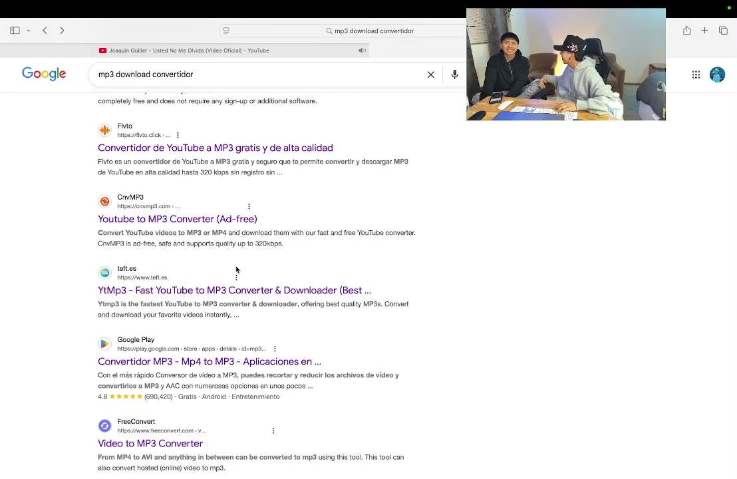This screenshot has width=737, height=479.
Task: Click the Flvto site name
Action: 124,126
